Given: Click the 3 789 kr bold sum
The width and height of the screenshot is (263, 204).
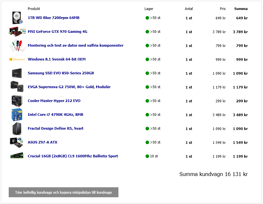Looking at the screenshot, I should pyautogui.click(x=240, y=32).
